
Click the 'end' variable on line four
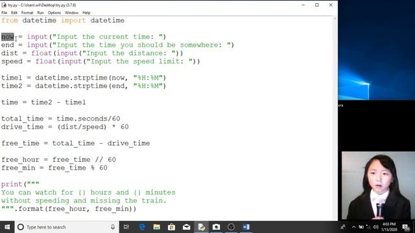(7, 45)
